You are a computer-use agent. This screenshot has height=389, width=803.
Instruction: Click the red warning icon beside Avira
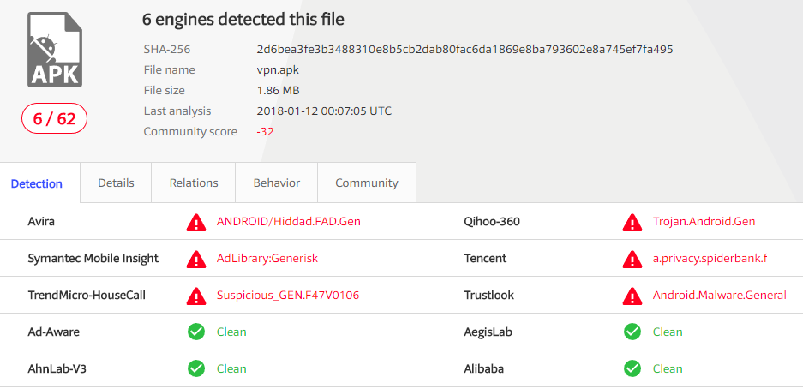coord(195,222)
